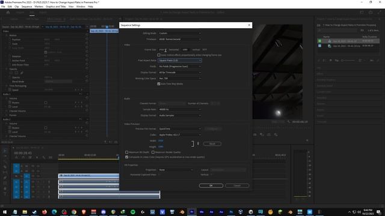Click the Button Editor plus icon in Program monitor

click(307, 140)
